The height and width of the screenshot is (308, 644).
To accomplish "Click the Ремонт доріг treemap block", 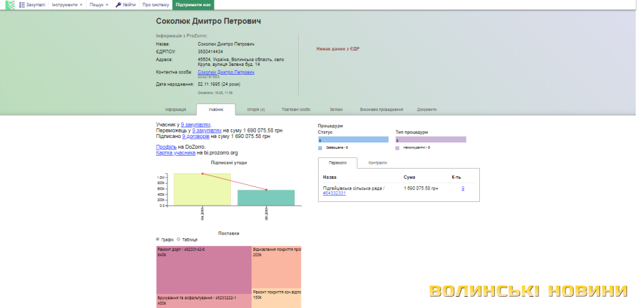I will click(x=203, y=268).
